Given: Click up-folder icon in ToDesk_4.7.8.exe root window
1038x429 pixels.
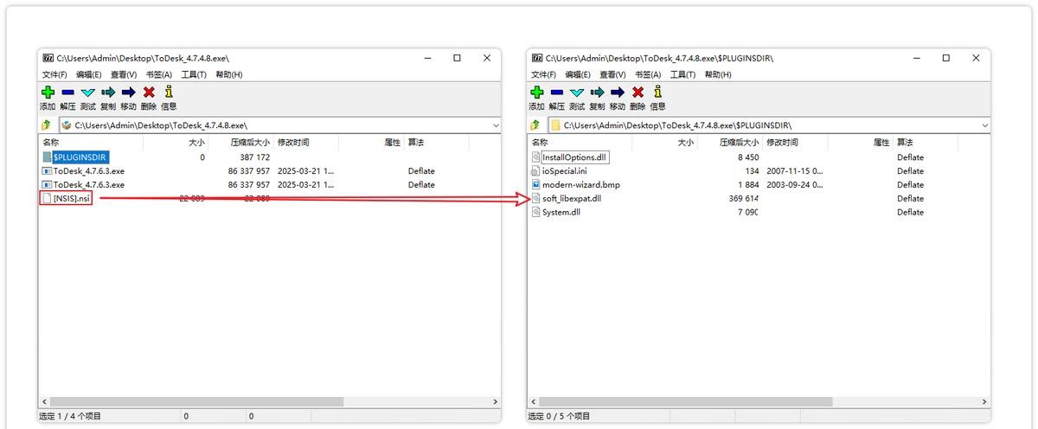Looking at the screenshot, I should 47,125.
